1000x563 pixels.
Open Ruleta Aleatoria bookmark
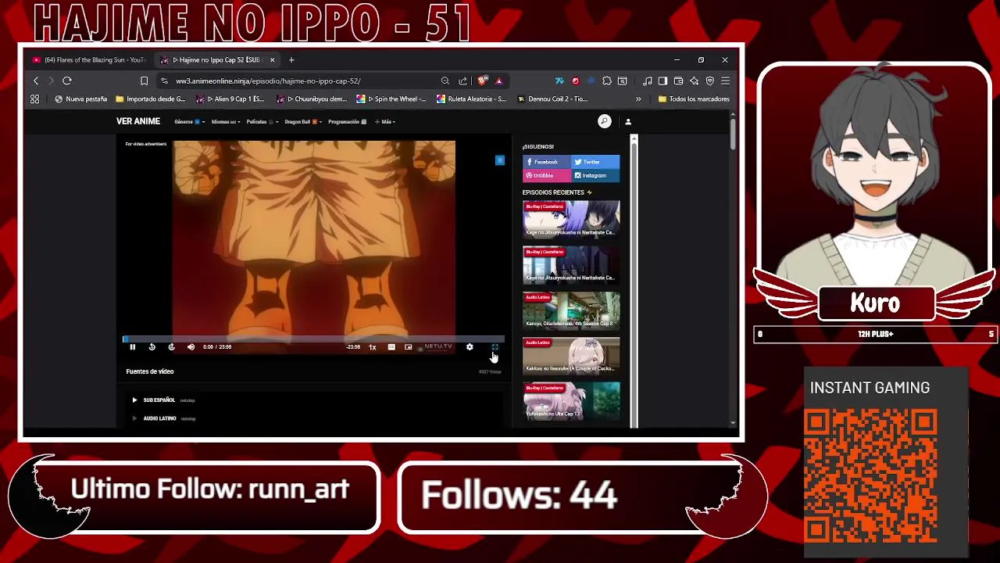[471, 99]
